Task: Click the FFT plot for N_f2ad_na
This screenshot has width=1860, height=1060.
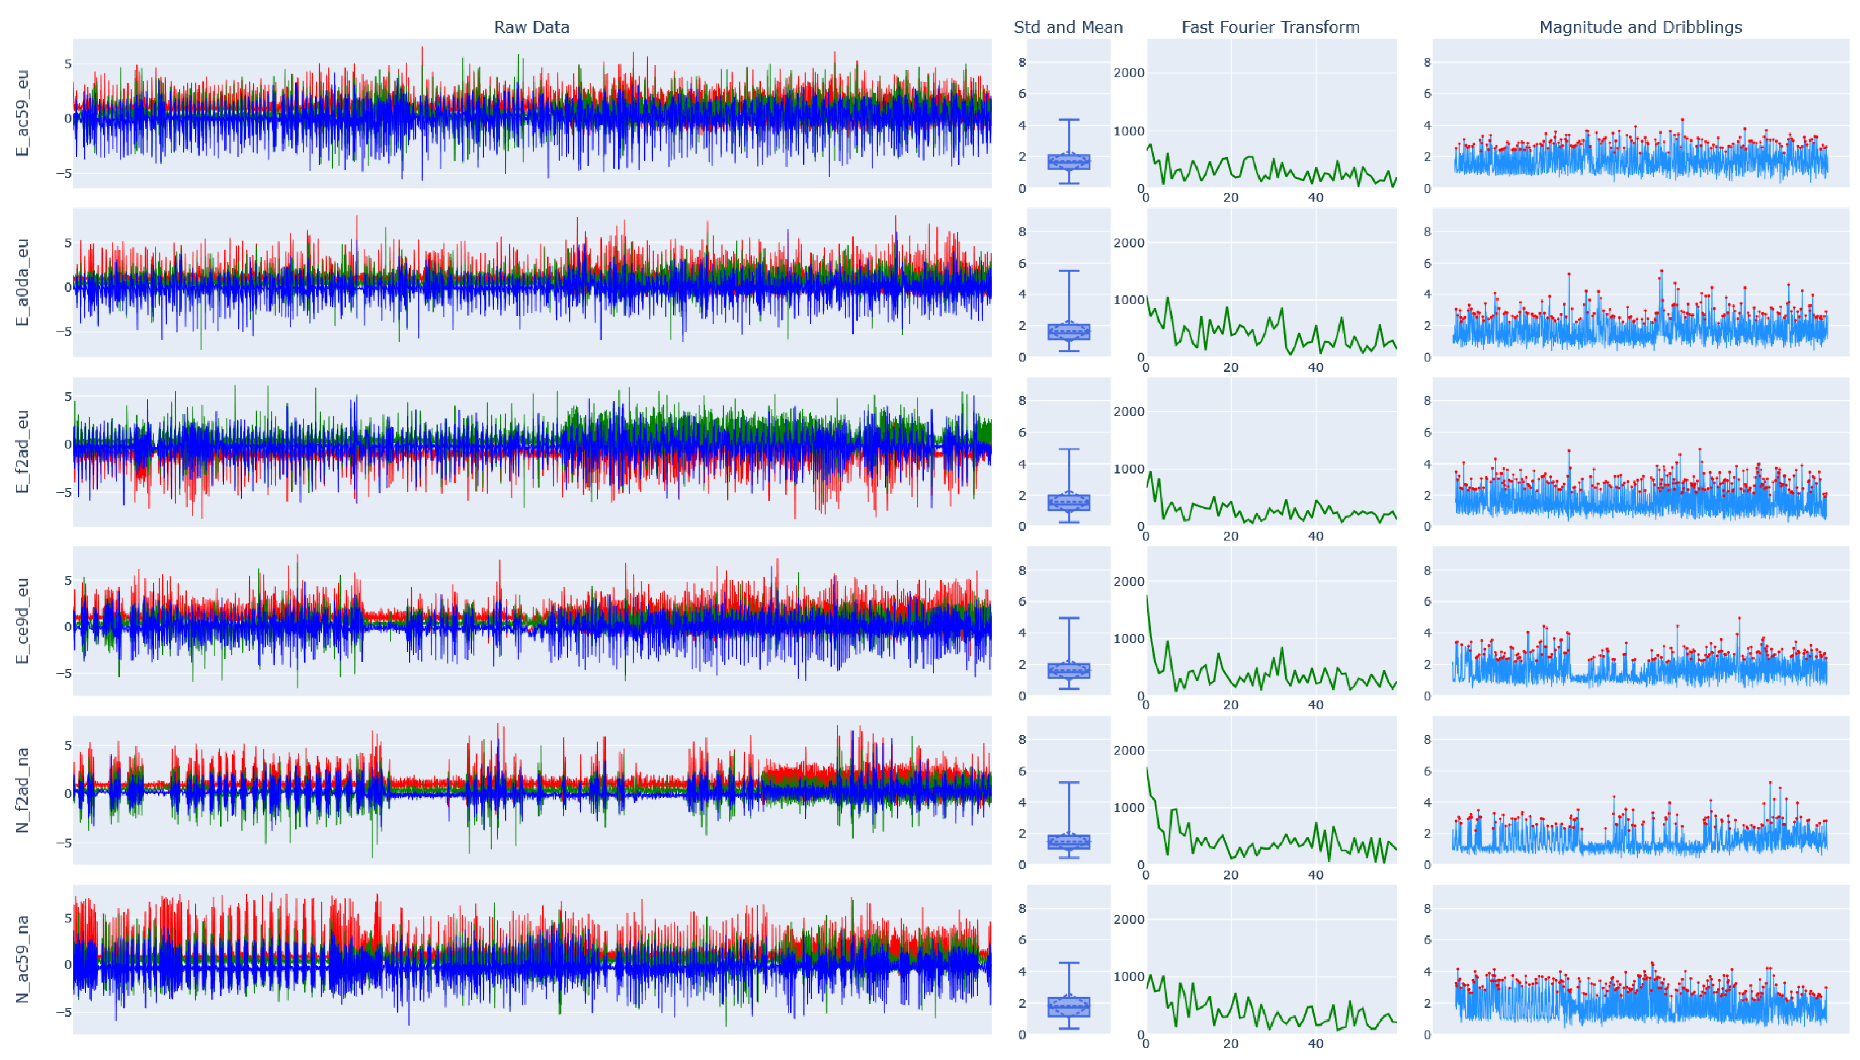Action: click(x=1271, y=790)
